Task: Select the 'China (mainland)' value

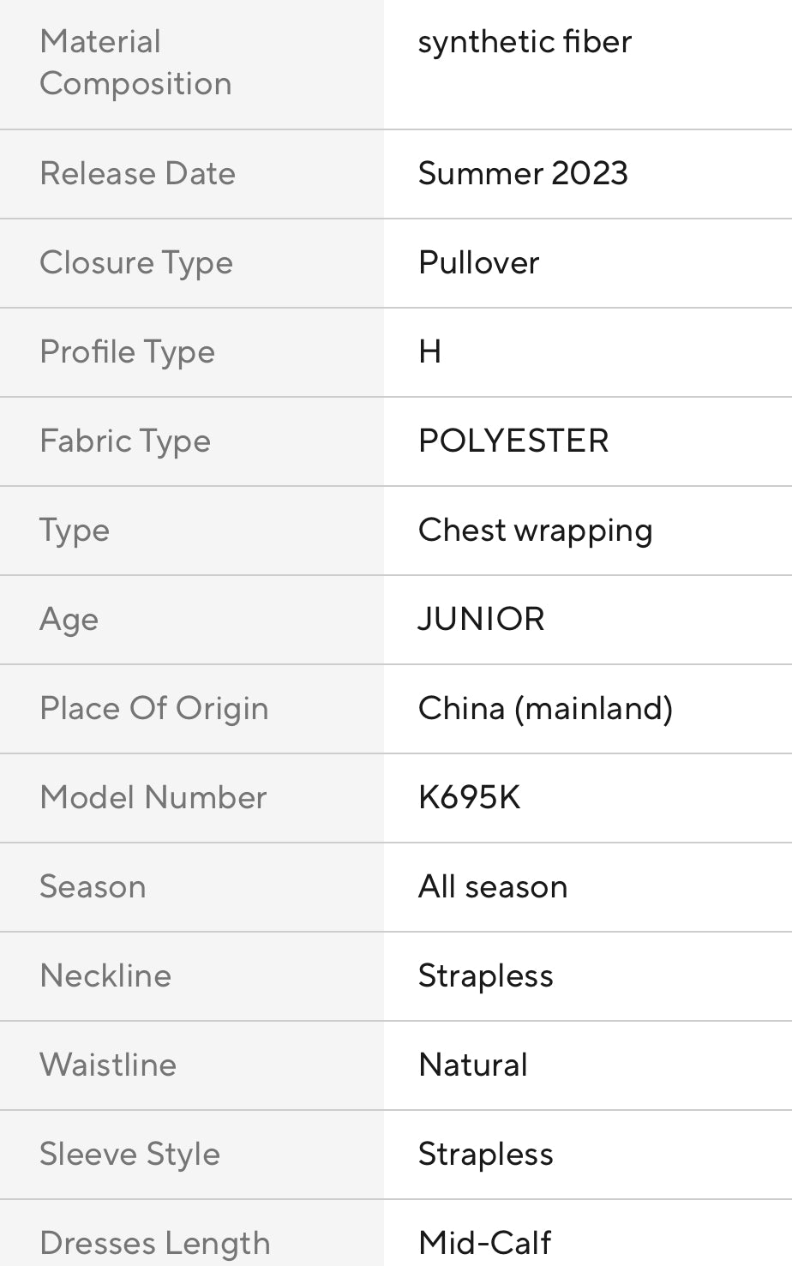Action: click(x=545, y=709)
